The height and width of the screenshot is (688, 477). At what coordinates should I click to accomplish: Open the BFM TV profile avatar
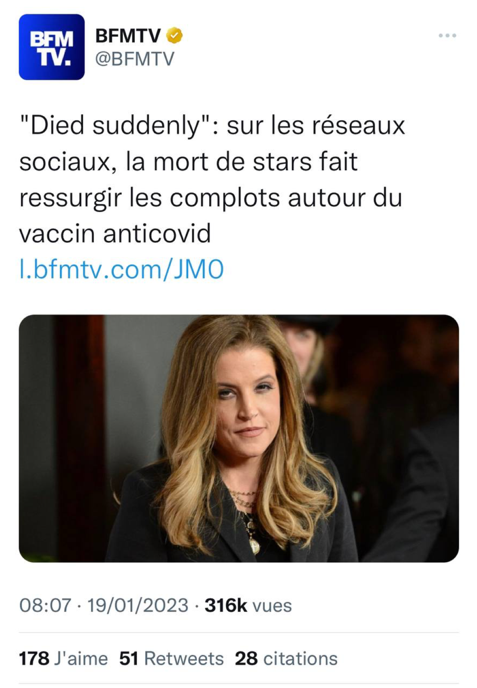point(52,47)
